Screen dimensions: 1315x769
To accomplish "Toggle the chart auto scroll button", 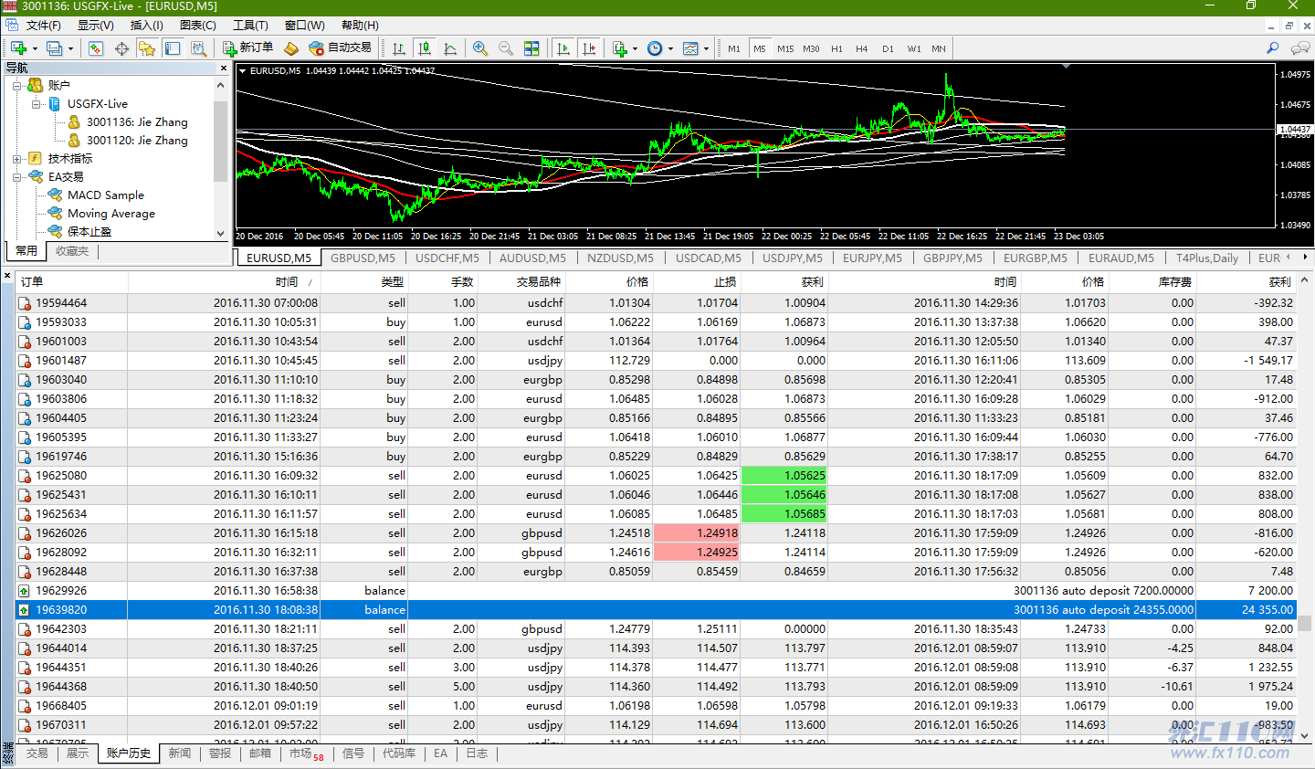I will click(x=563, y=48).
